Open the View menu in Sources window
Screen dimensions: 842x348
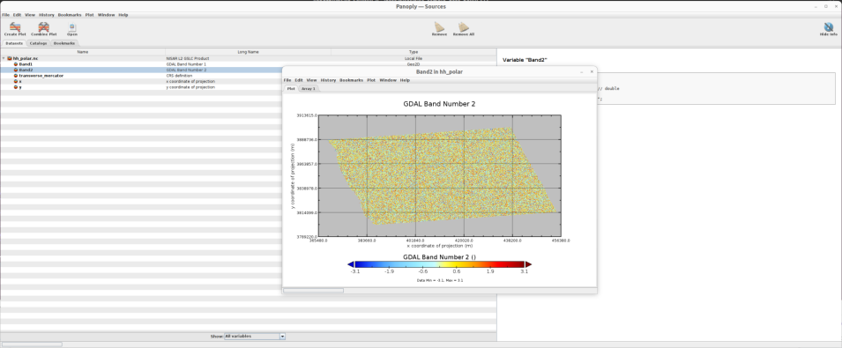pos(31,15)
